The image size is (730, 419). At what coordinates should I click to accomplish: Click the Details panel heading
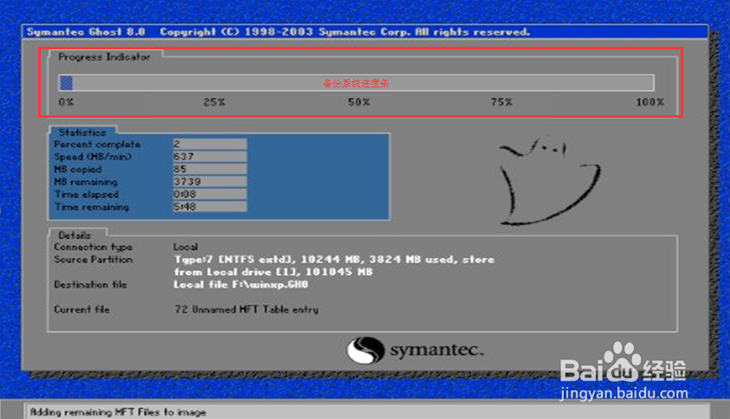point(74,235)
